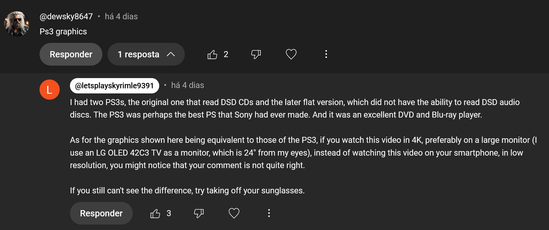Like the letsplayskyrimle9391 reply

click(x=155, y=213)
